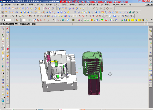Open the dropdown beside the dark green color square
This screenshot has height=110, width=153.
point(76,20)
